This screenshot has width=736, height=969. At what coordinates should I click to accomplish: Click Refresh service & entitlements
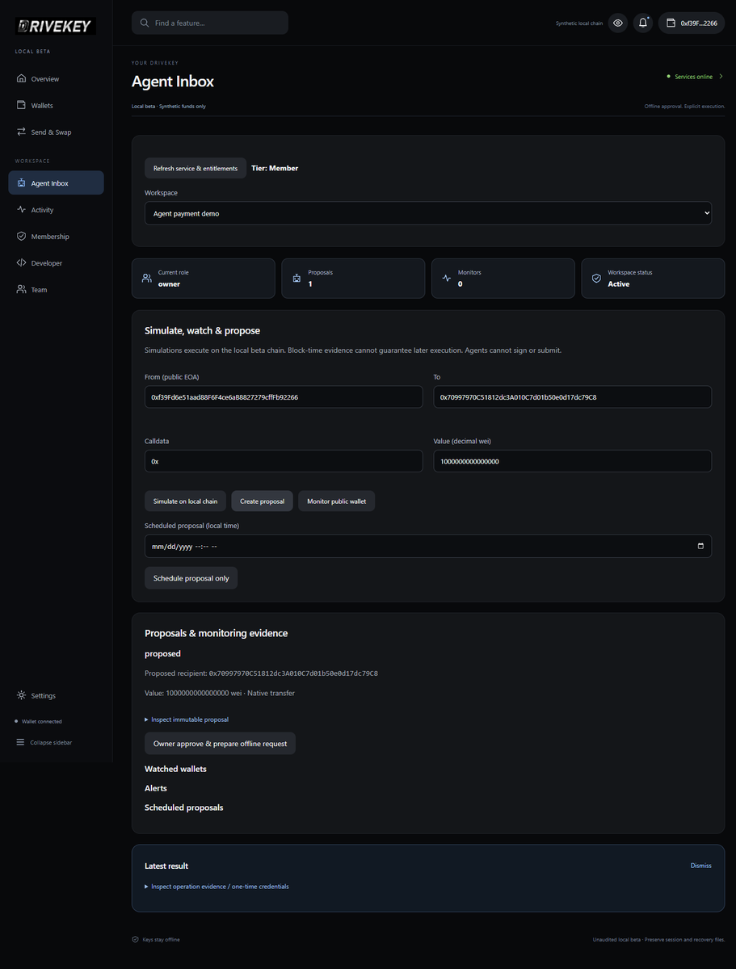(x=196, y=168)
